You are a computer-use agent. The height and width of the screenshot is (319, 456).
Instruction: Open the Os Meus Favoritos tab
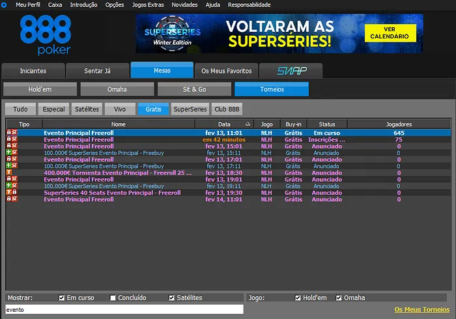click(227, 71)
